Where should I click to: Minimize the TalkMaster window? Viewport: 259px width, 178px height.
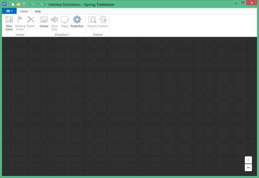pyautogui.click(x=236, y=3)
